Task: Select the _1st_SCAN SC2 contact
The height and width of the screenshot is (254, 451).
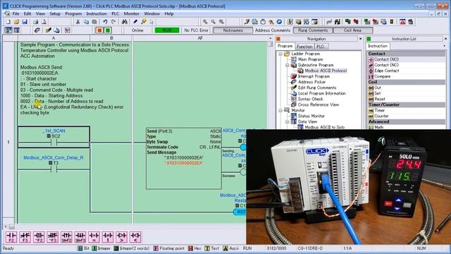Action: 54,137
